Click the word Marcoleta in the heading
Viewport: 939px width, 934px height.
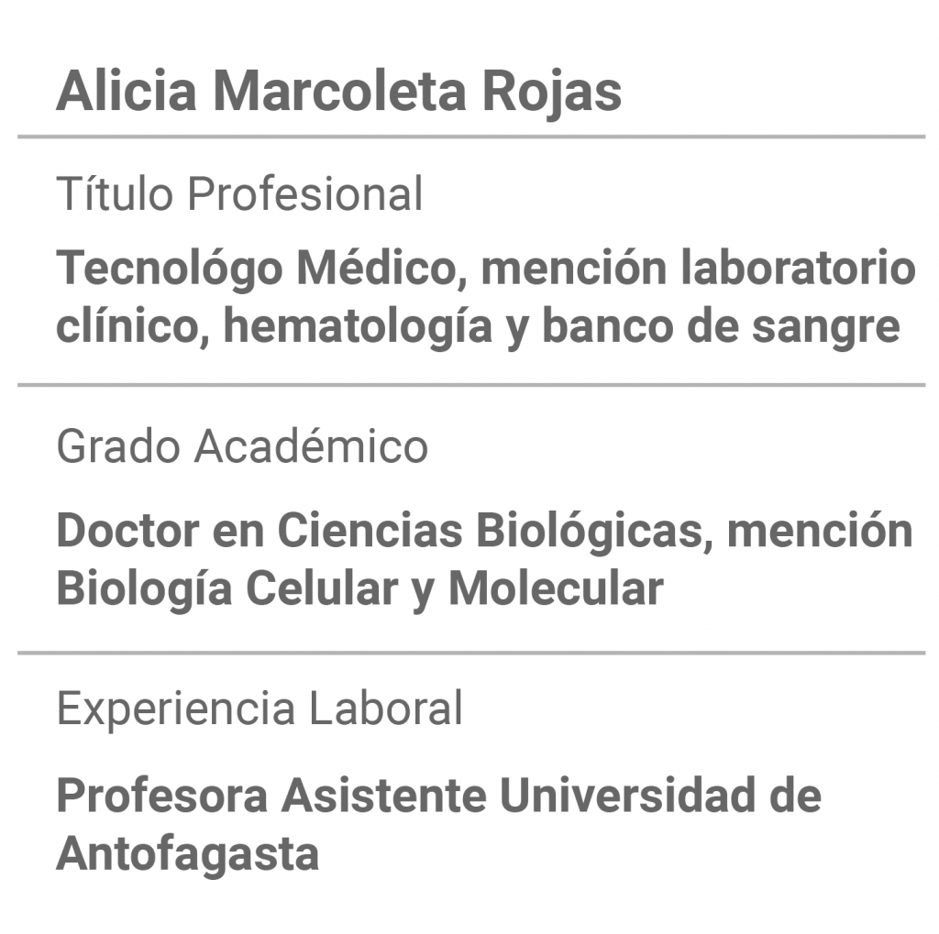339,91
